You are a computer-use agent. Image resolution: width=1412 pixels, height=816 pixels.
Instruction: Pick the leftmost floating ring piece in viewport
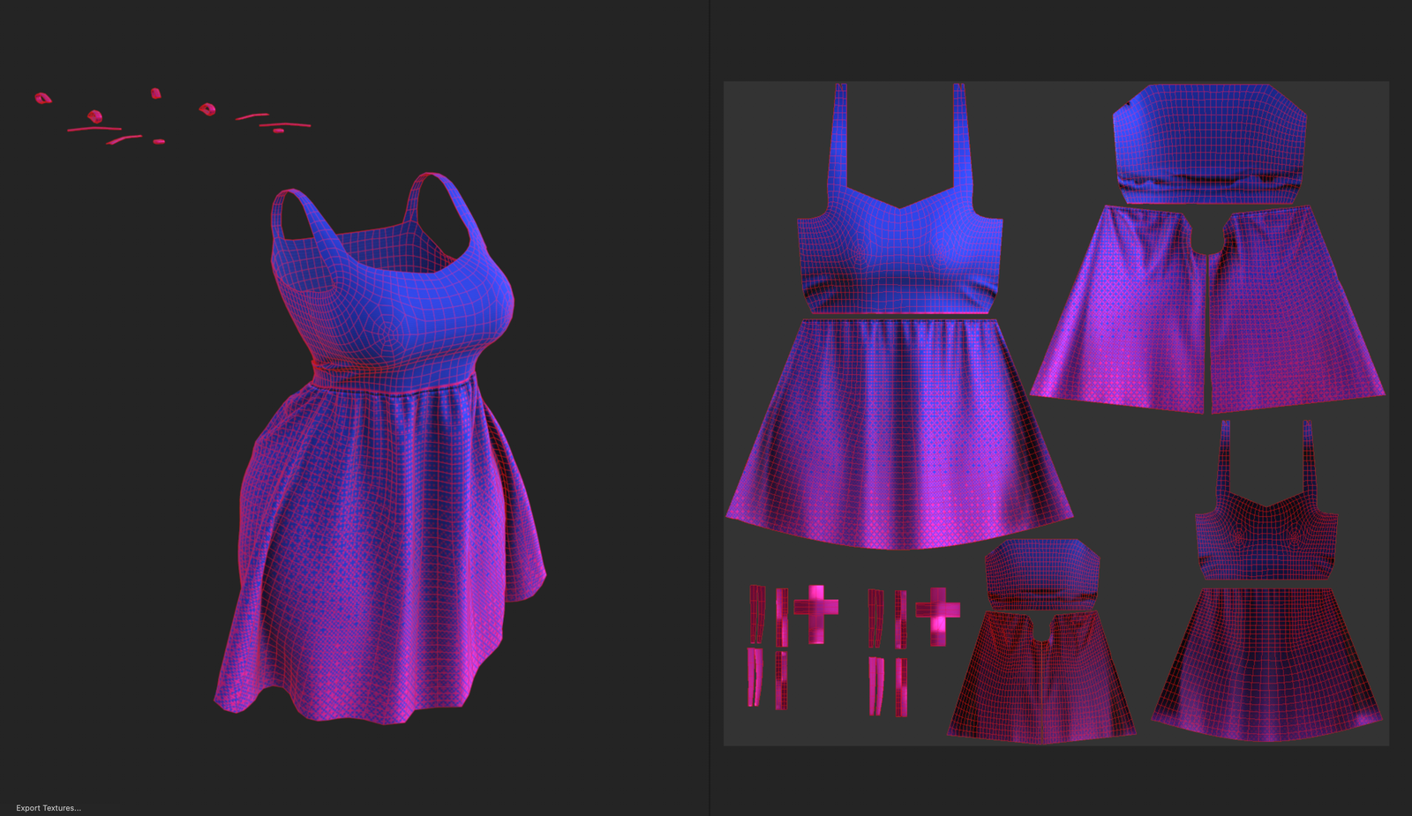[x=42, y=98]
